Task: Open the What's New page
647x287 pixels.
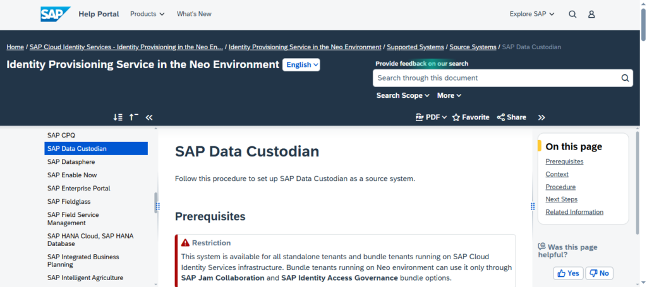Action: (194, 14)
